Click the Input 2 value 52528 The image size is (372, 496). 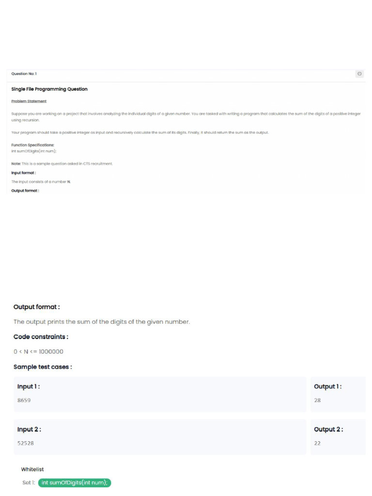[26, 443]
